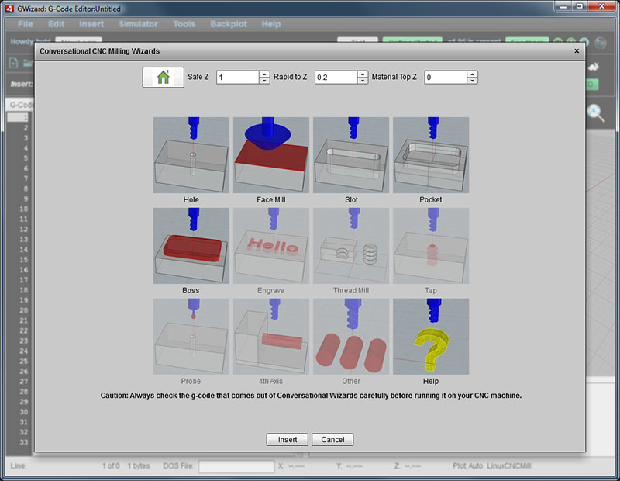
Task: Open the Simulator menu
Action: click(x=138, y=24)
